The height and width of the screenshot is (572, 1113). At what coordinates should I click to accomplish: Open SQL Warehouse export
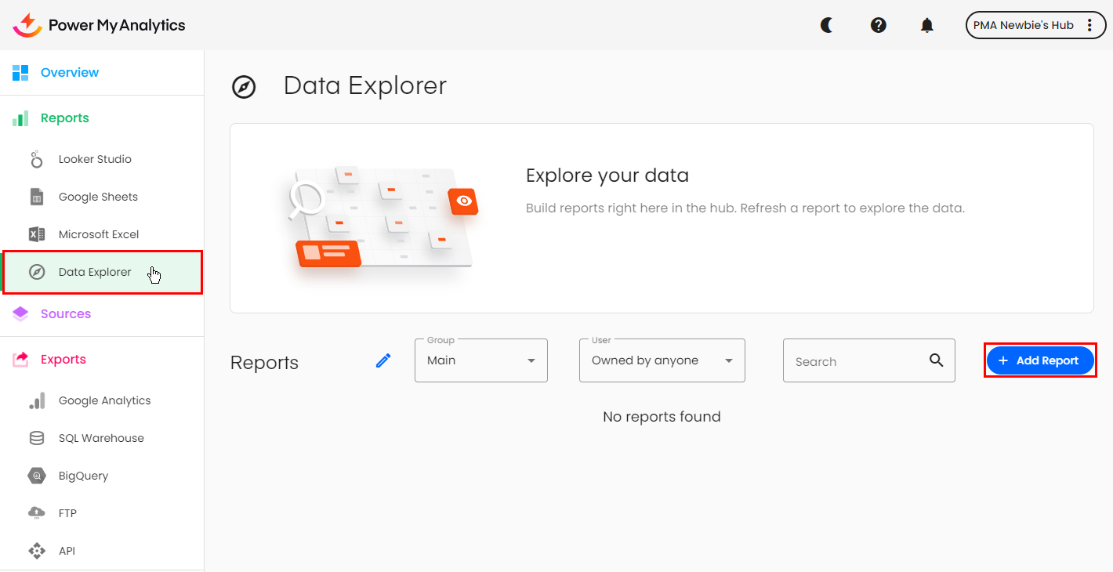tap(101, 438)
